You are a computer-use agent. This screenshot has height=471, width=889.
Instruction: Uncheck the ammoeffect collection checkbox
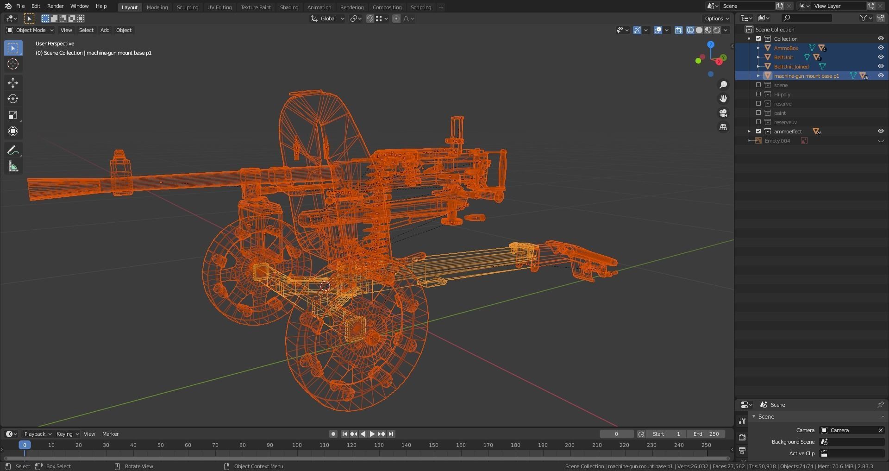point(758,132)
